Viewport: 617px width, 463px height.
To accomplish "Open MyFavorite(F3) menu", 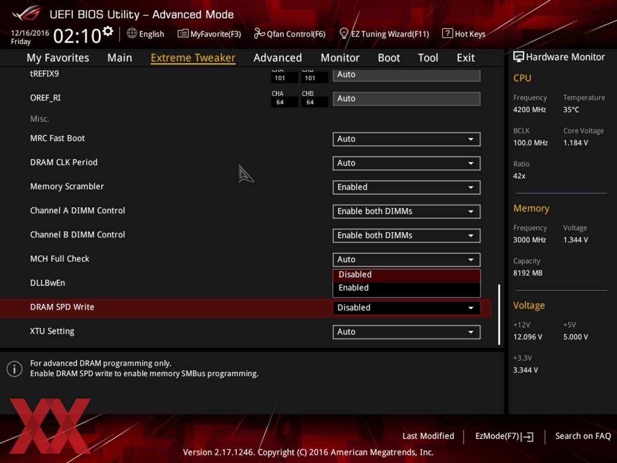I will click(215, 34).
